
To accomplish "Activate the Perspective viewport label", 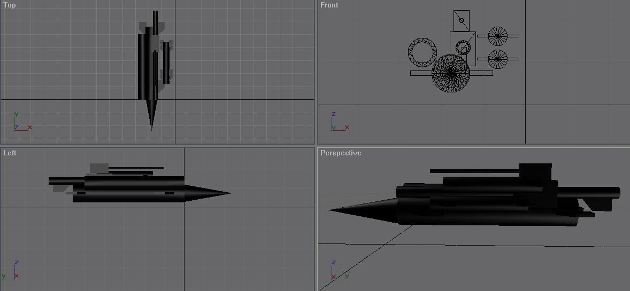I will [x=340, y=153].
